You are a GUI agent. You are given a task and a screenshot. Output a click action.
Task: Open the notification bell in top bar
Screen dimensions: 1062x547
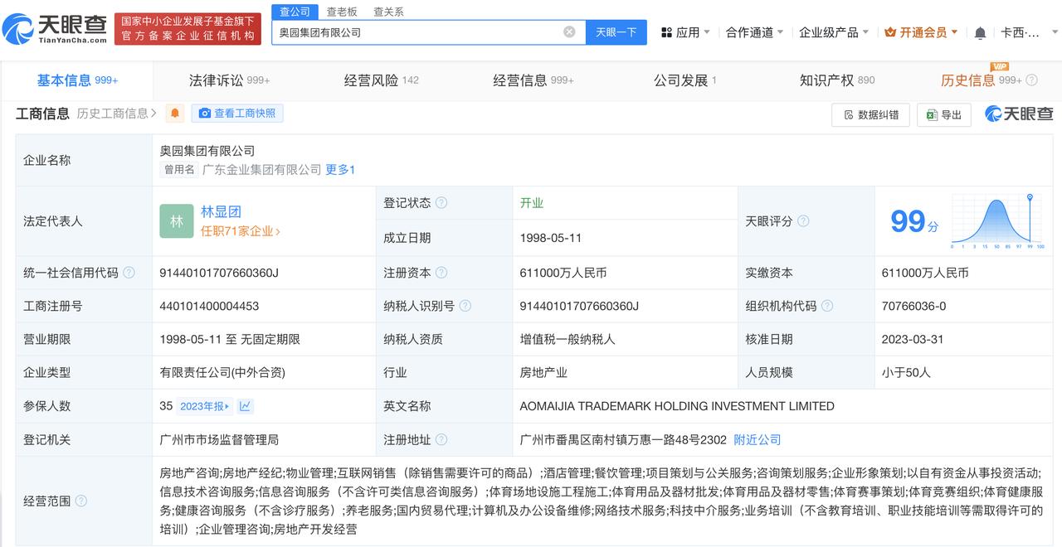point(980,32)
